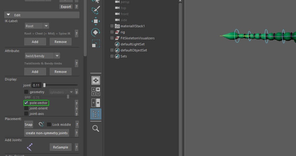The height and width of the screenshot is (156, 296).
Task: Open the IK-Label Root dropdown
Action: pyautogui.click(x=37, y=26)
